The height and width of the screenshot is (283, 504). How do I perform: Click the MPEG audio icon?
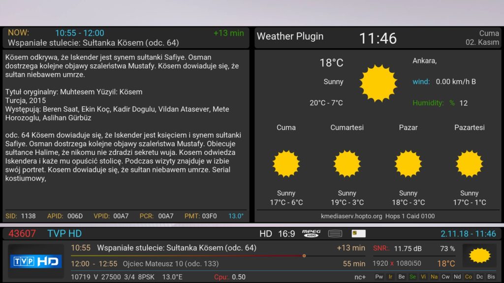click(x=311, y=233)
